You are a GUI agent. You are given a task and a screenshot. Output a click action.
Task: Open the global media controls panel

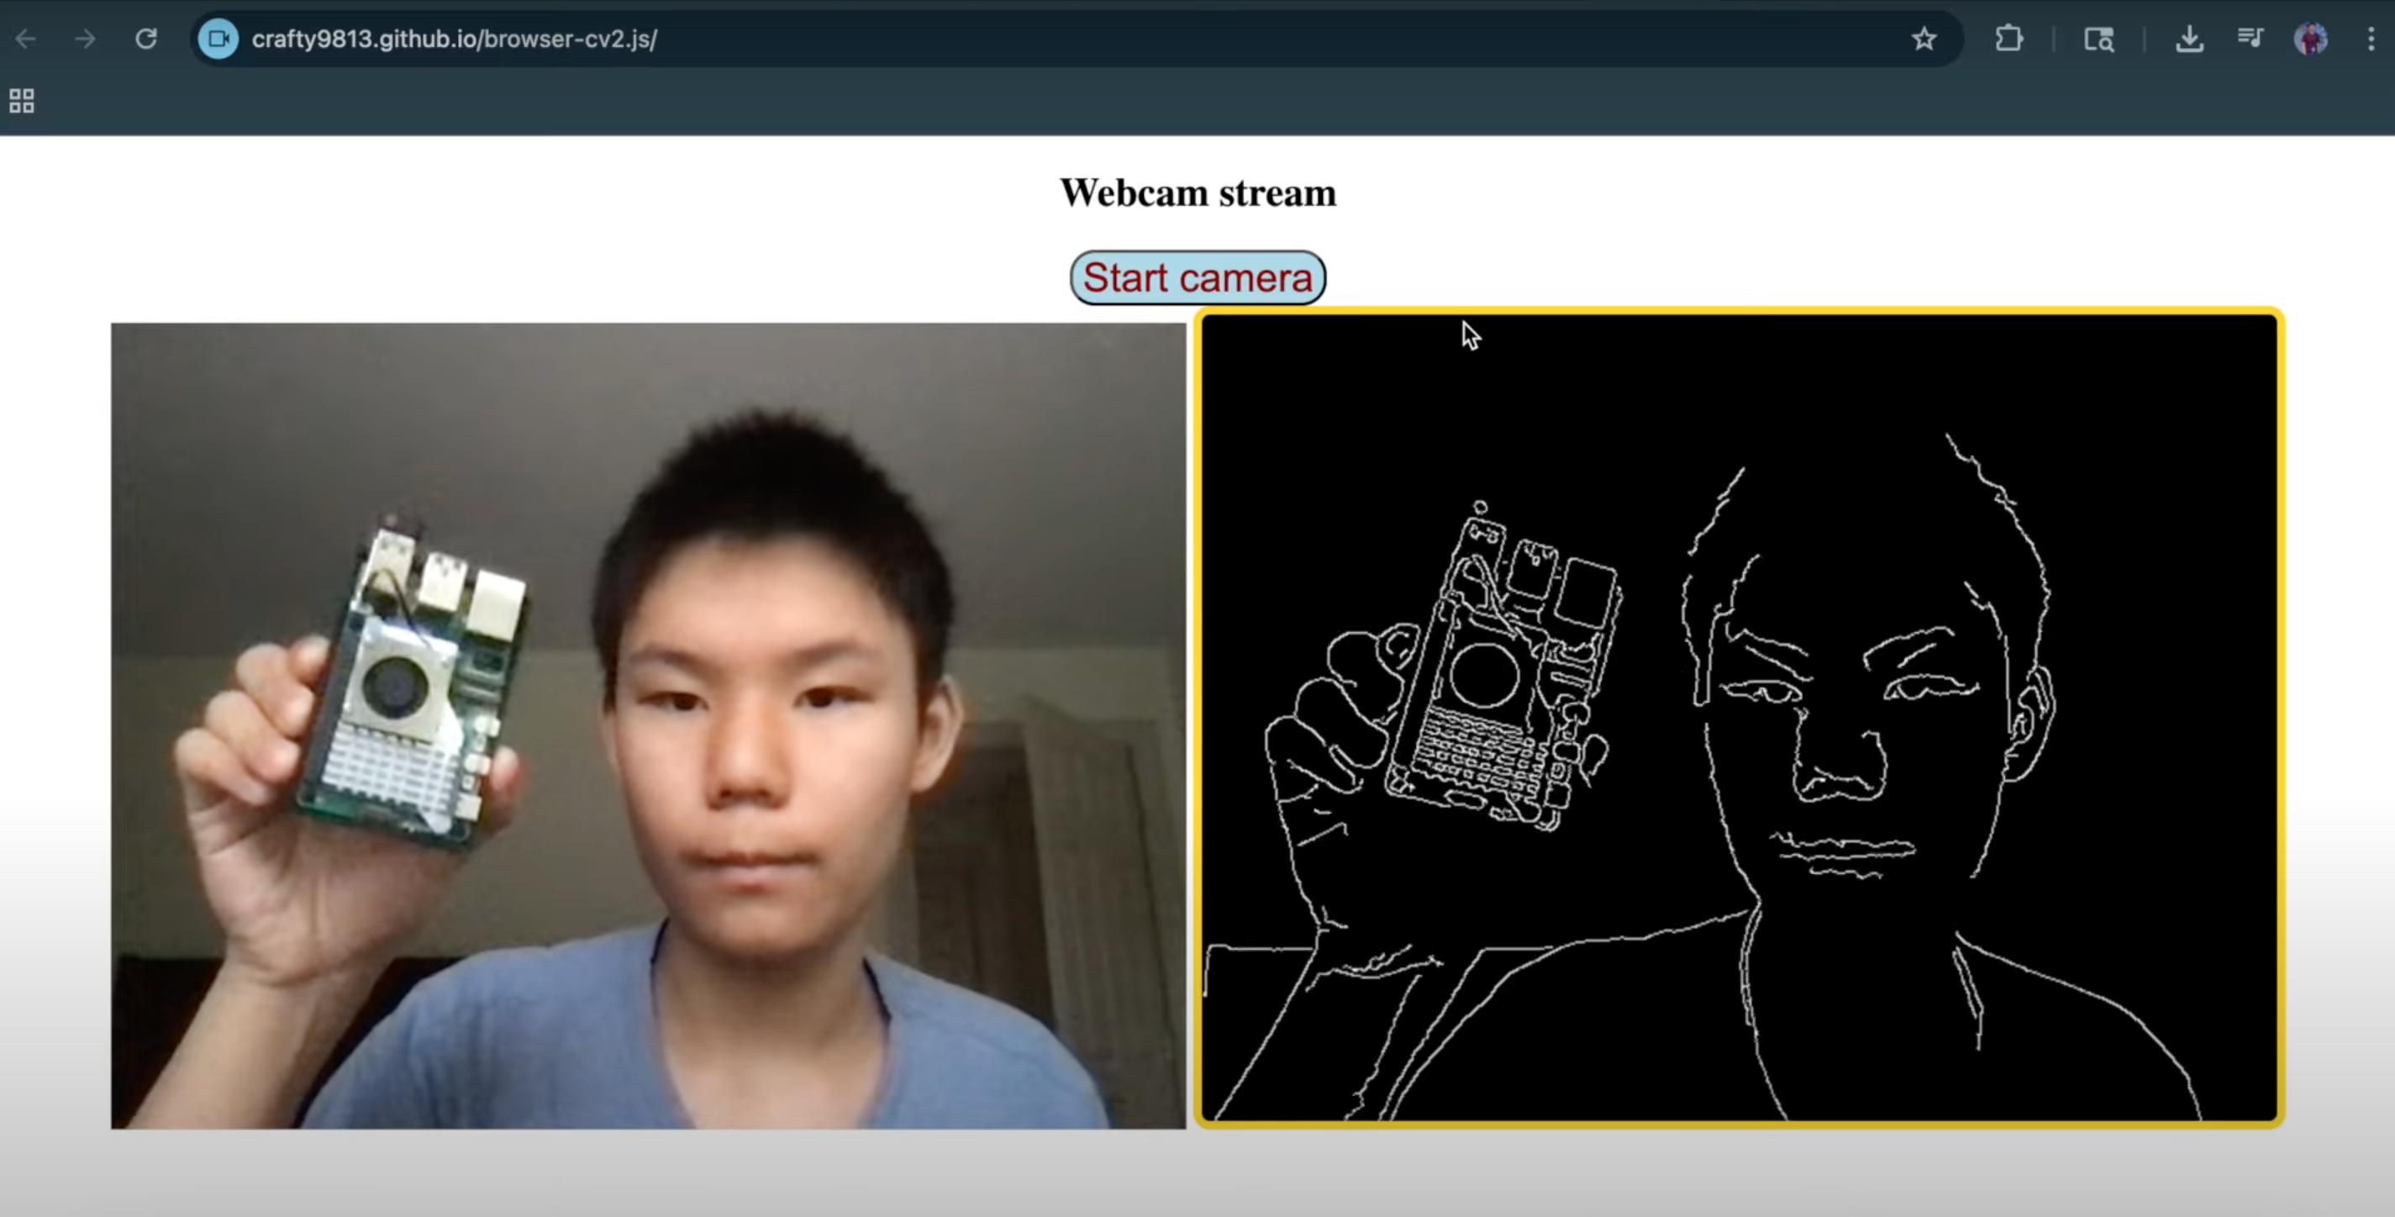(x=2250, y=39)
